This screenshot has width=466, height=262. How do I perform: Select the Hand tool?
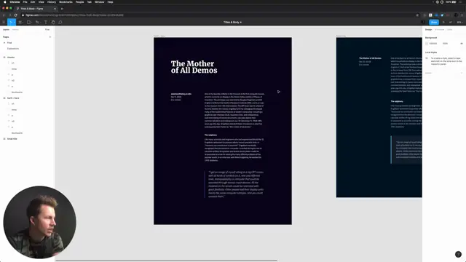tap(53, 22)
